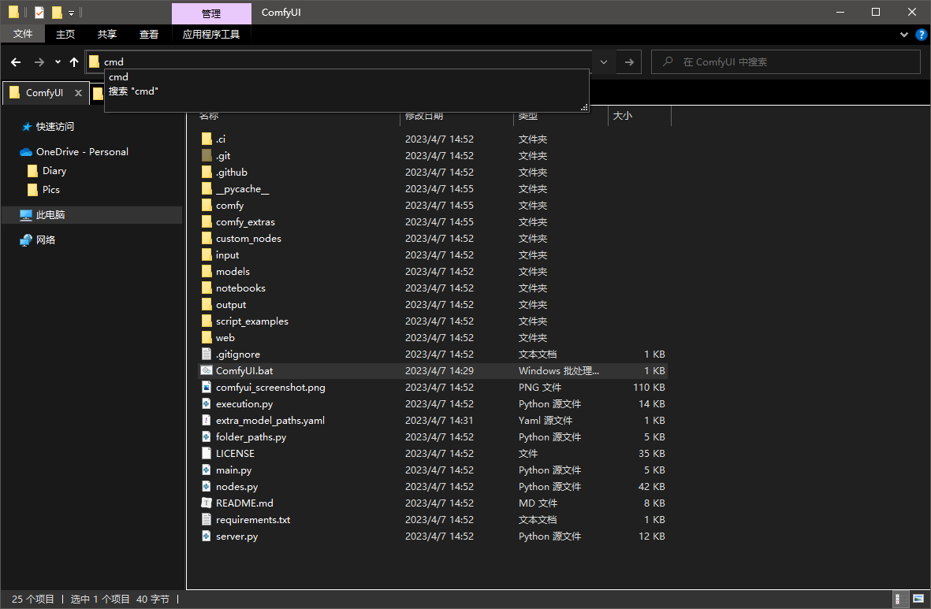931x609 pixels.
Task: Click the input folder name
Action: [227, 255]
